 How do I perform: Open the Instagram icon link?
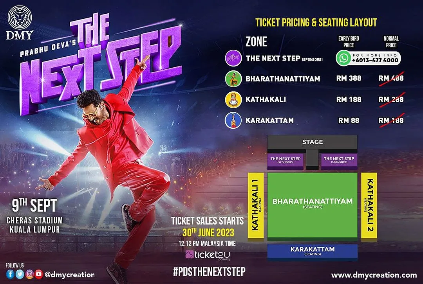tap(29, 274)
